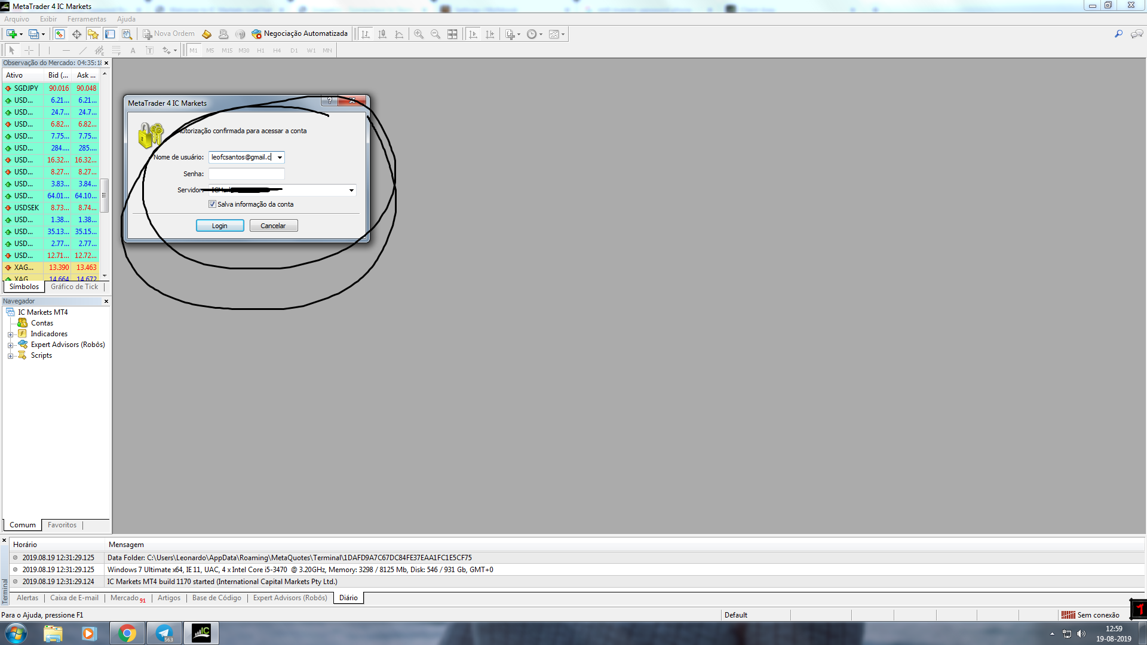Select the H1 timeframe button
The image size is (1147, 645).
click(260, 51)
